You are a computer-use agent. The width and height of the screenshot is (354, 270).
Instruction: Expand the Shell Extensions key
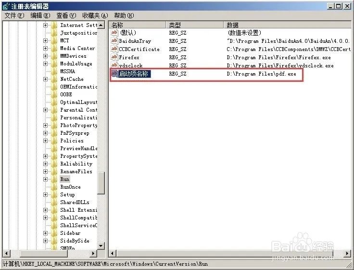[x=45, y=210]
